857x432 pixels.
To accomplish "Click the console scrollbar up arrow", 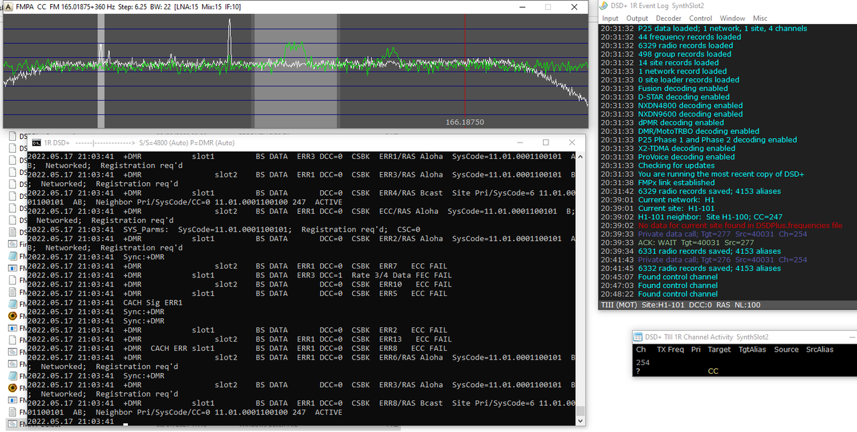I will (580, 156).
